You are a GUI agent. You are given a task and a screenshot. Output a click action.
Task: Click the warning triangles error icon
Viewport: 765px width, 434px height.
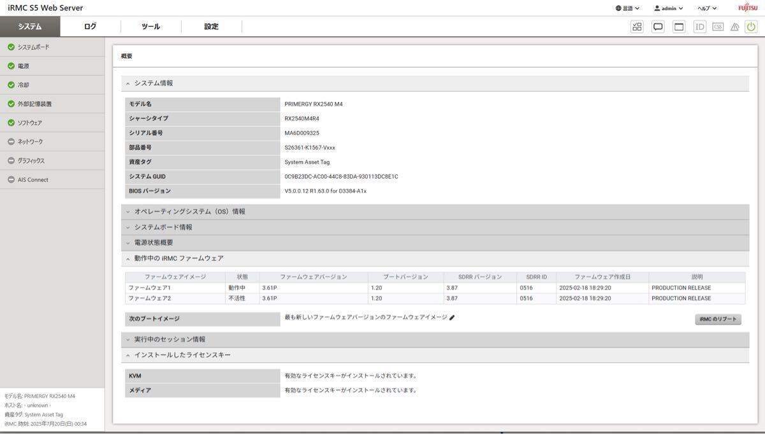click(x=734, y=27)
